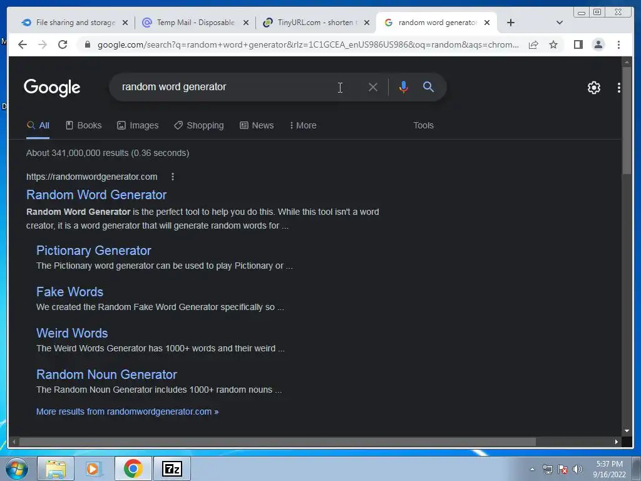This screenshot has height=481, width=641.
Task: Open randomwordgenerator.com result options dots
Action: tap(173, 176)
